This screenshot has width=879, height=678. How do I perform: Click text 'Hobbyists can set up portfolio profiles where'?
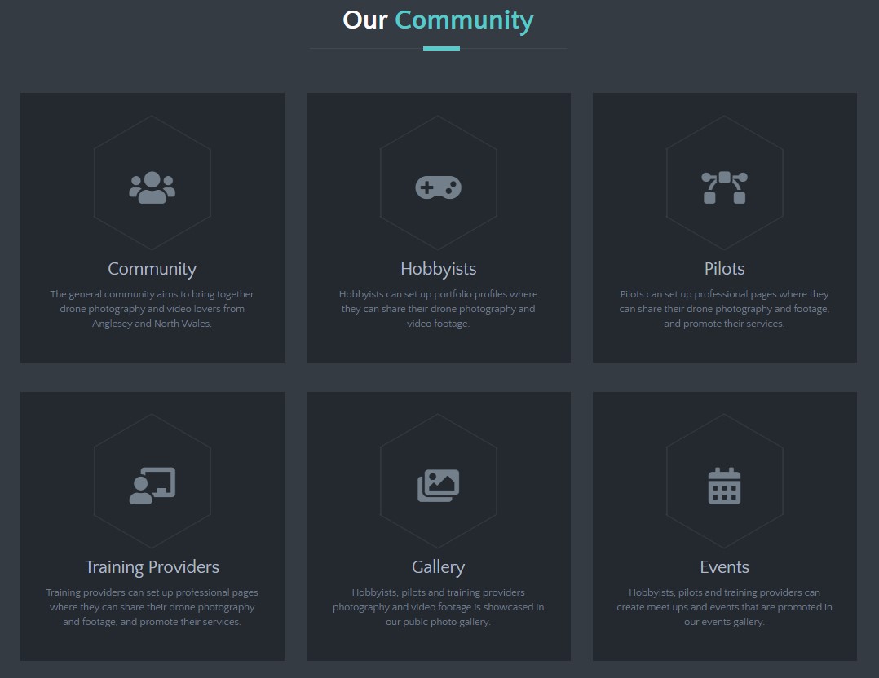tap(438, 294)
